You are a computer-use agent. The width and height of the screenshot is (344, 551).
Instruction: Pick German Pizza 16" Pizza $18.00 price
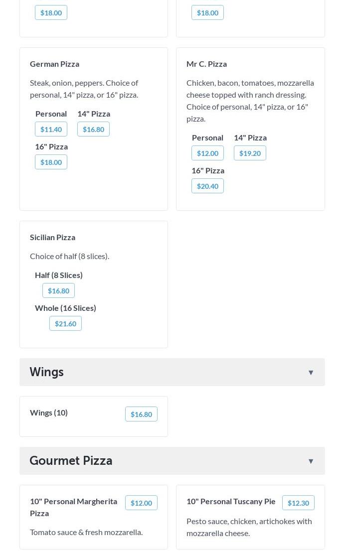point(51,162)
